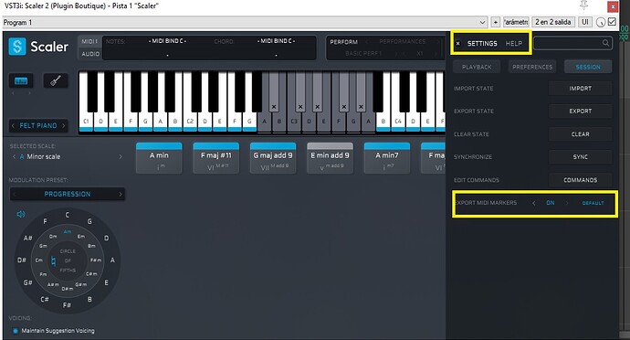Open the PROGRESSION modulation preset selector

[x=67, y=195]
